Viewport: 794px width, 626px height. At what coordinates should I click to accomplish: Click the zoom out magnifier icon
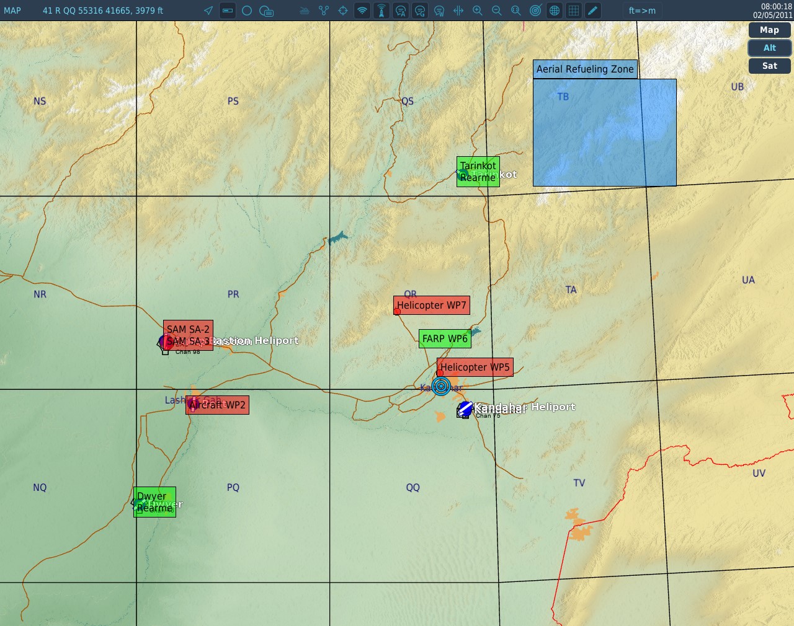coord(497,11)
